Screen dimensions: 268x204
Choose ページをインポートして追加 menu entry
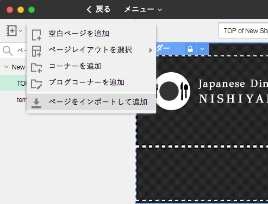coord(91,102)
